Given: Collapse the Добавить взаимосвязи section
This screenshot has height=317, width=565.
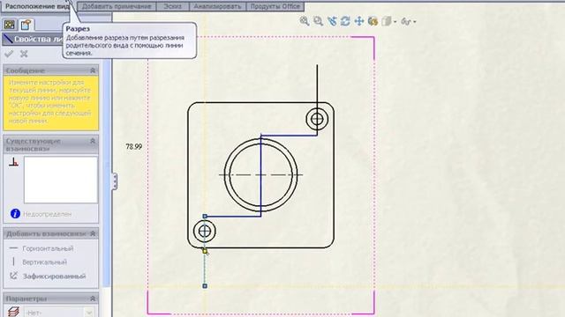Looking at the screenshot, I should [x=93, y=233].
